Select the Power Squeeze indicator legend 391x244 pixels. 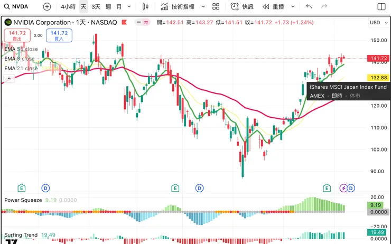23,200
